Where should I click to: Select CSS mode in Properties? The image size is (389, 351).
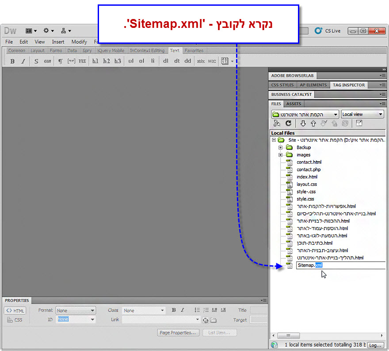[x=15, y=320]
